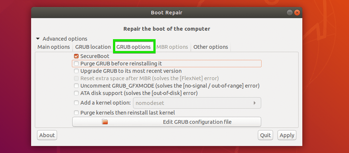Click the orange close window icon

click(297, 13)
